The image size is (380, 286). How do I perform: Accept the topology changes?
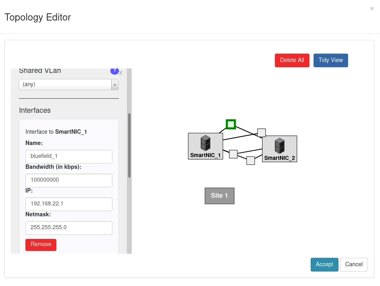(324, 264)
